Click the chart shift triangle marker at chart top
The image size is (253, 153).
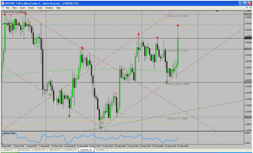tap(217, 11)
